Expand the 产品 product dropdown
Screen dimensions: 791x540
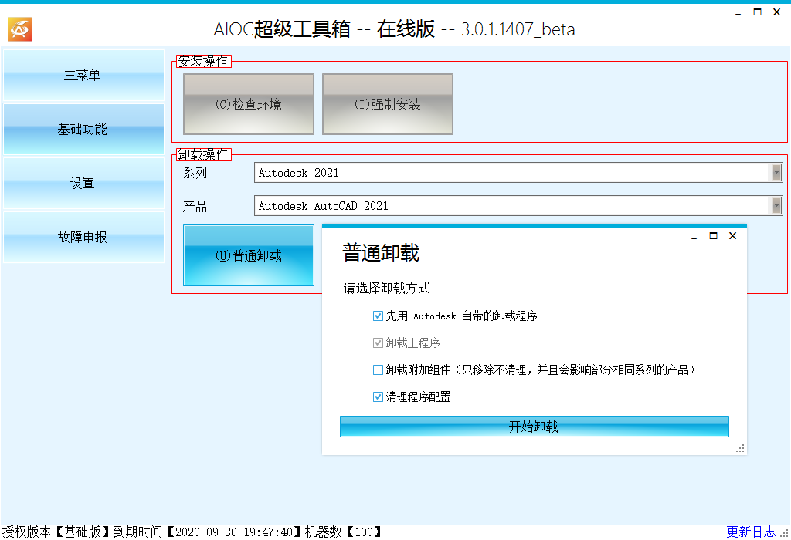click(778, 206)
